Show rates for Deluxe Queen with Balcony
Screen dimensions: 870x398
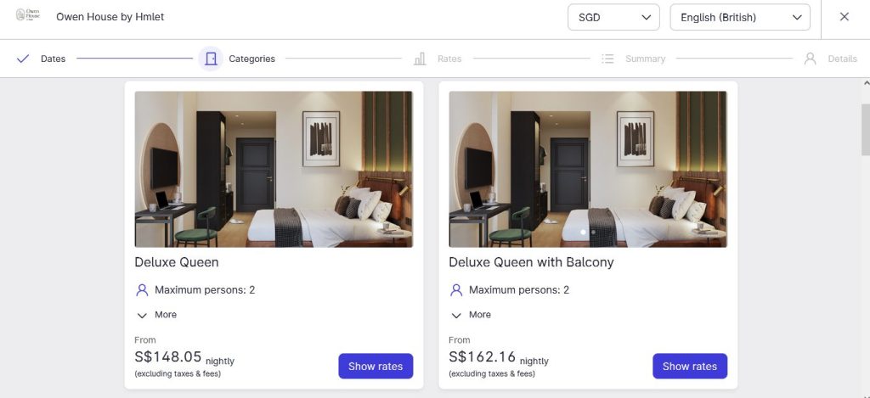coord(690,366)
